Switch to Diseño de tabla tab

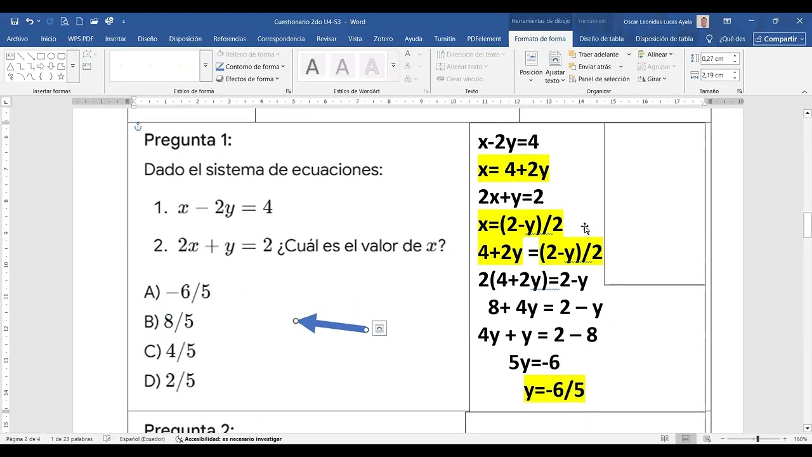pos(601,39)
